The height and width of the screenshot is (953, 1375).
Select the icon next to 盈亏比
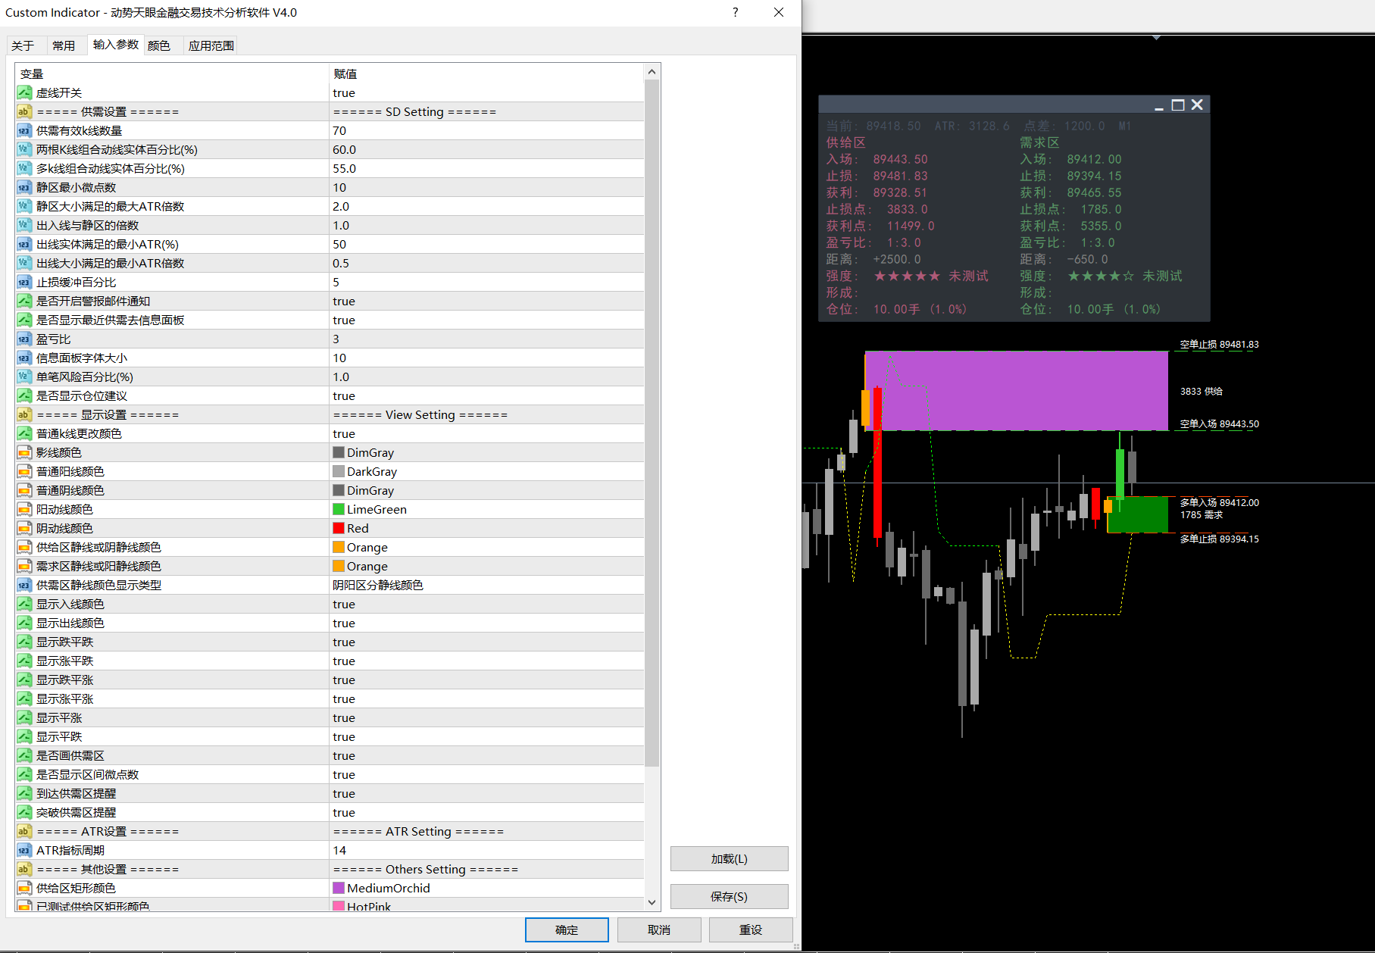pyautogui.click(x=24, y=339)
